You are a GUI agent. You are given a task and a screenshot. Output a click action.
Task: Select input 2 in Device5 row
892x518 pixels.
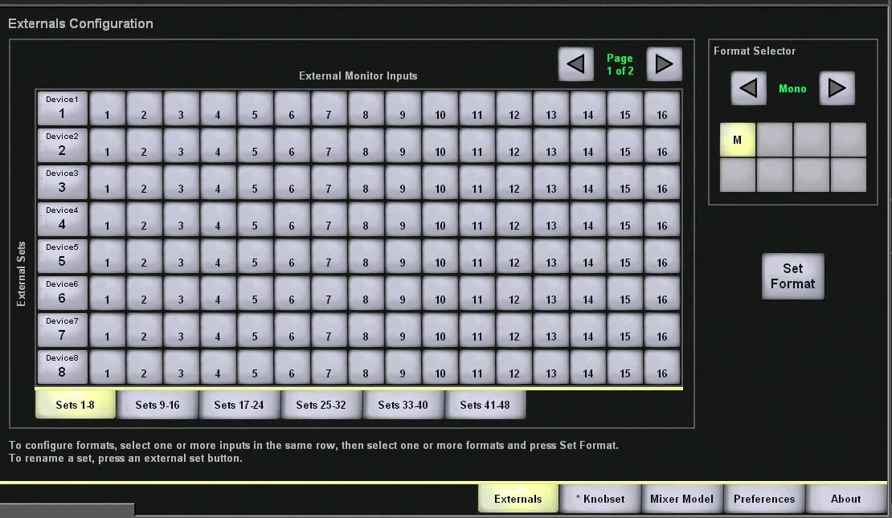pos(144,256)
